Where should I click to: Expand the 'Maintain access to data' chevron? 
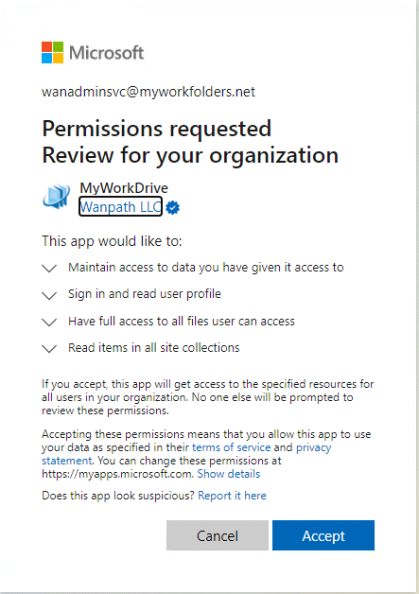tap(49, 269)
